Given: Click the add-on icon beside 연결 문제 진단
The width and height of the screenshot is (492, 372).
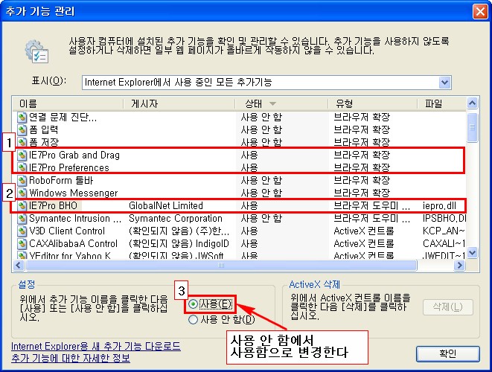Looking at the screenshot, I should tap(22, 118).
